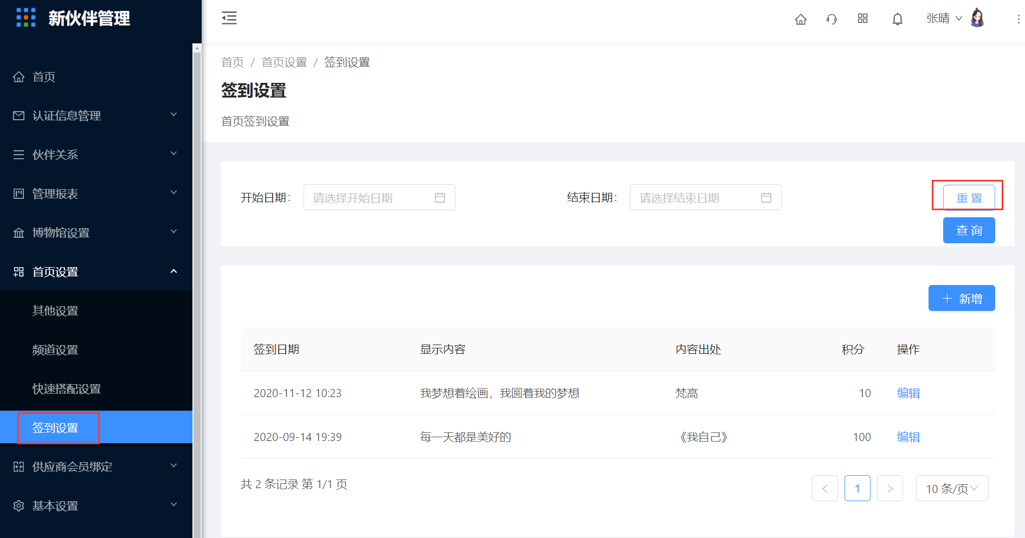This screenshot has height=538, width=1025.
Task: Expand 基本设置 menu chevron
Action: 174,504
